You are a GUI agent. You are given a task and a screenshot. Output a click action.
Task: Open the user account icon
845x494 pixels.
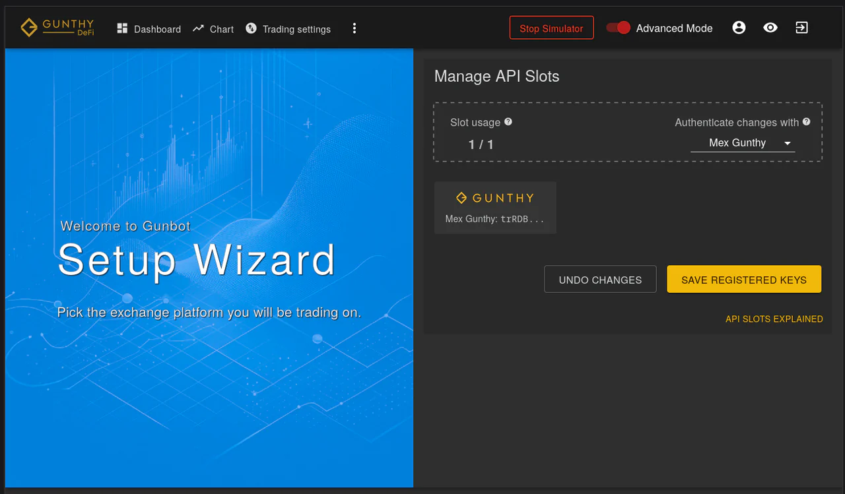point(739,28)
